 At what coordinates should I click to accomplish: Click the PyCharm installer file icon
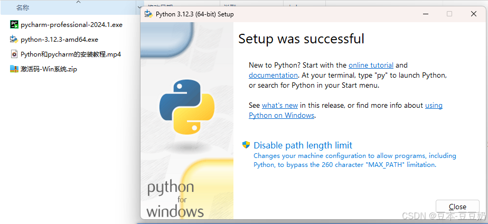coord(14,25)
